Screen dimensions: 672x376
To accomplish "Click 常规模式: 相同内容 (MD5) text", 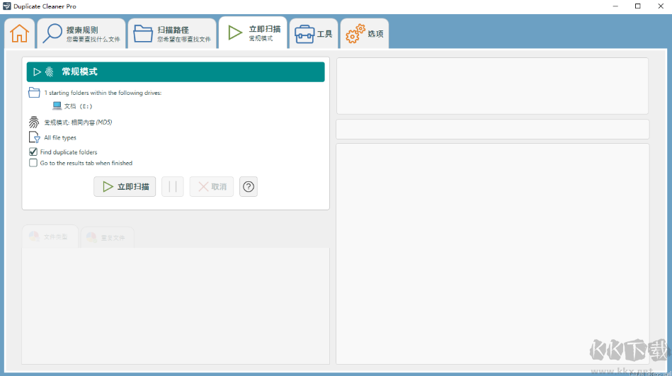I will coord(78,123).
